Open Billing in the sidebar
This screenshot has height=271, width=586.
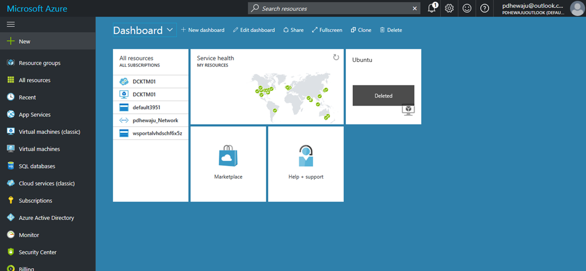48,267
